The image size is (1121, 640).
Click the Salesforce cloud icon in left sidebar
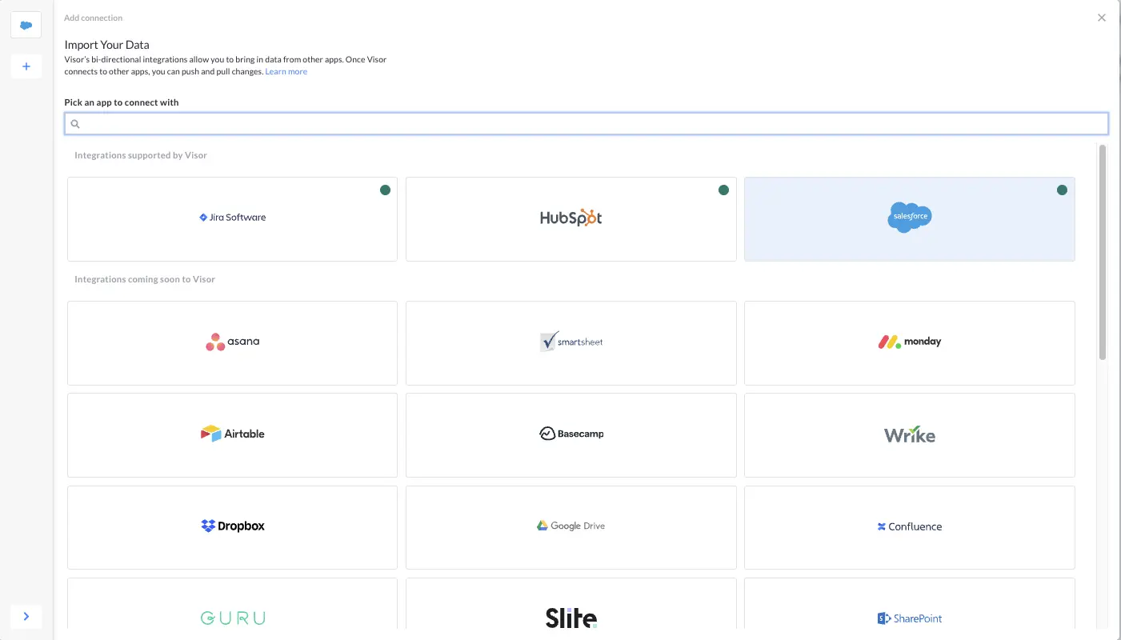tap(26, 25)
